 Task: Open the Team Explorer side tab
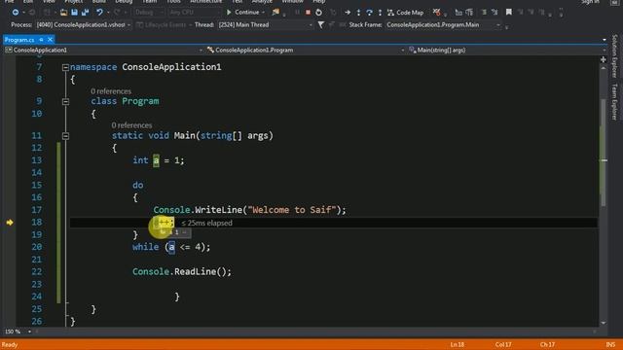click(x=614, y=101)
